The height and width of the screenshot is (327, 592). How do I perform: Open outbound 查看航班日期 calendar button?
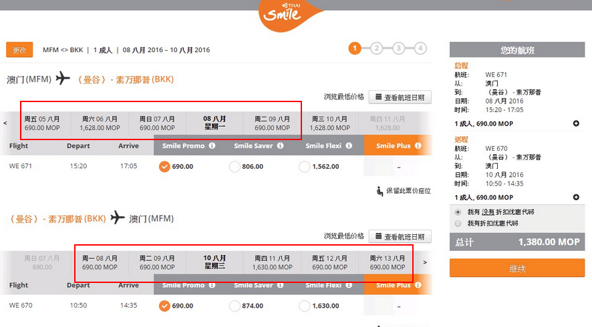pyautogui.click(x=400, y=97)
